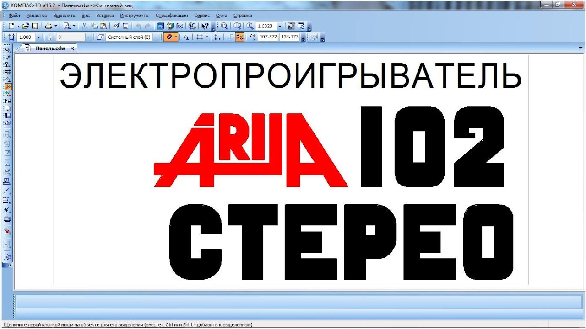
Task: Toggle the global snaps magnet button
Action: coord(169,37)
